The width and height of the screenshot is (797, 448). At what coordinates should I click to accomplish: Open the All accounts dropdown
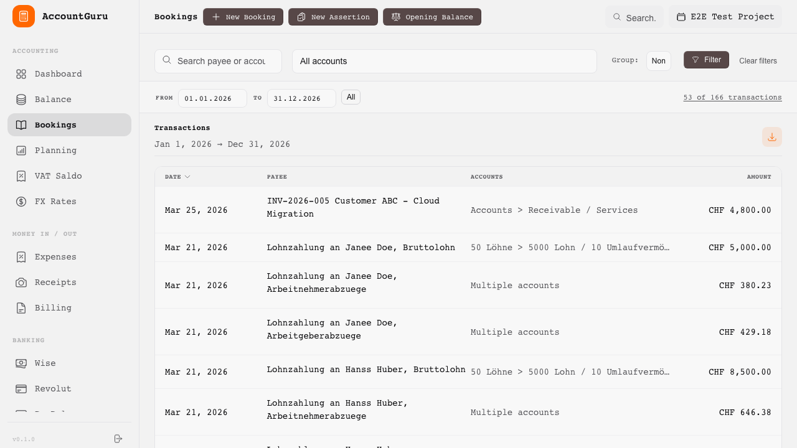pyautogui.click(x=444, y=61)
